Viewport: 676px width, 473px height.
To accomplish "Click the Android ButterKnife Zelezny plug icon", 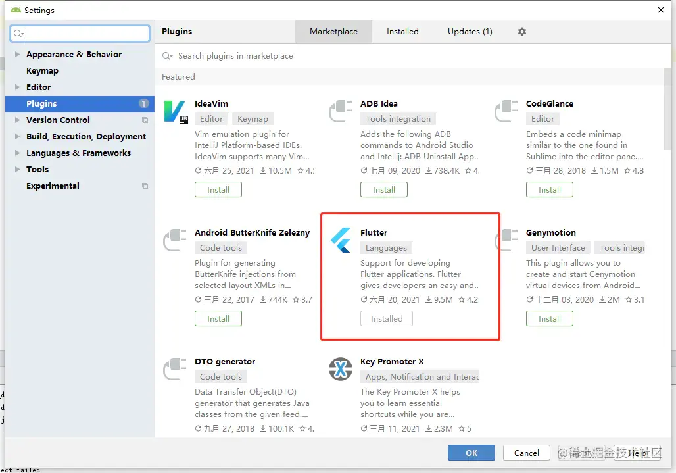I will [175, 239].
